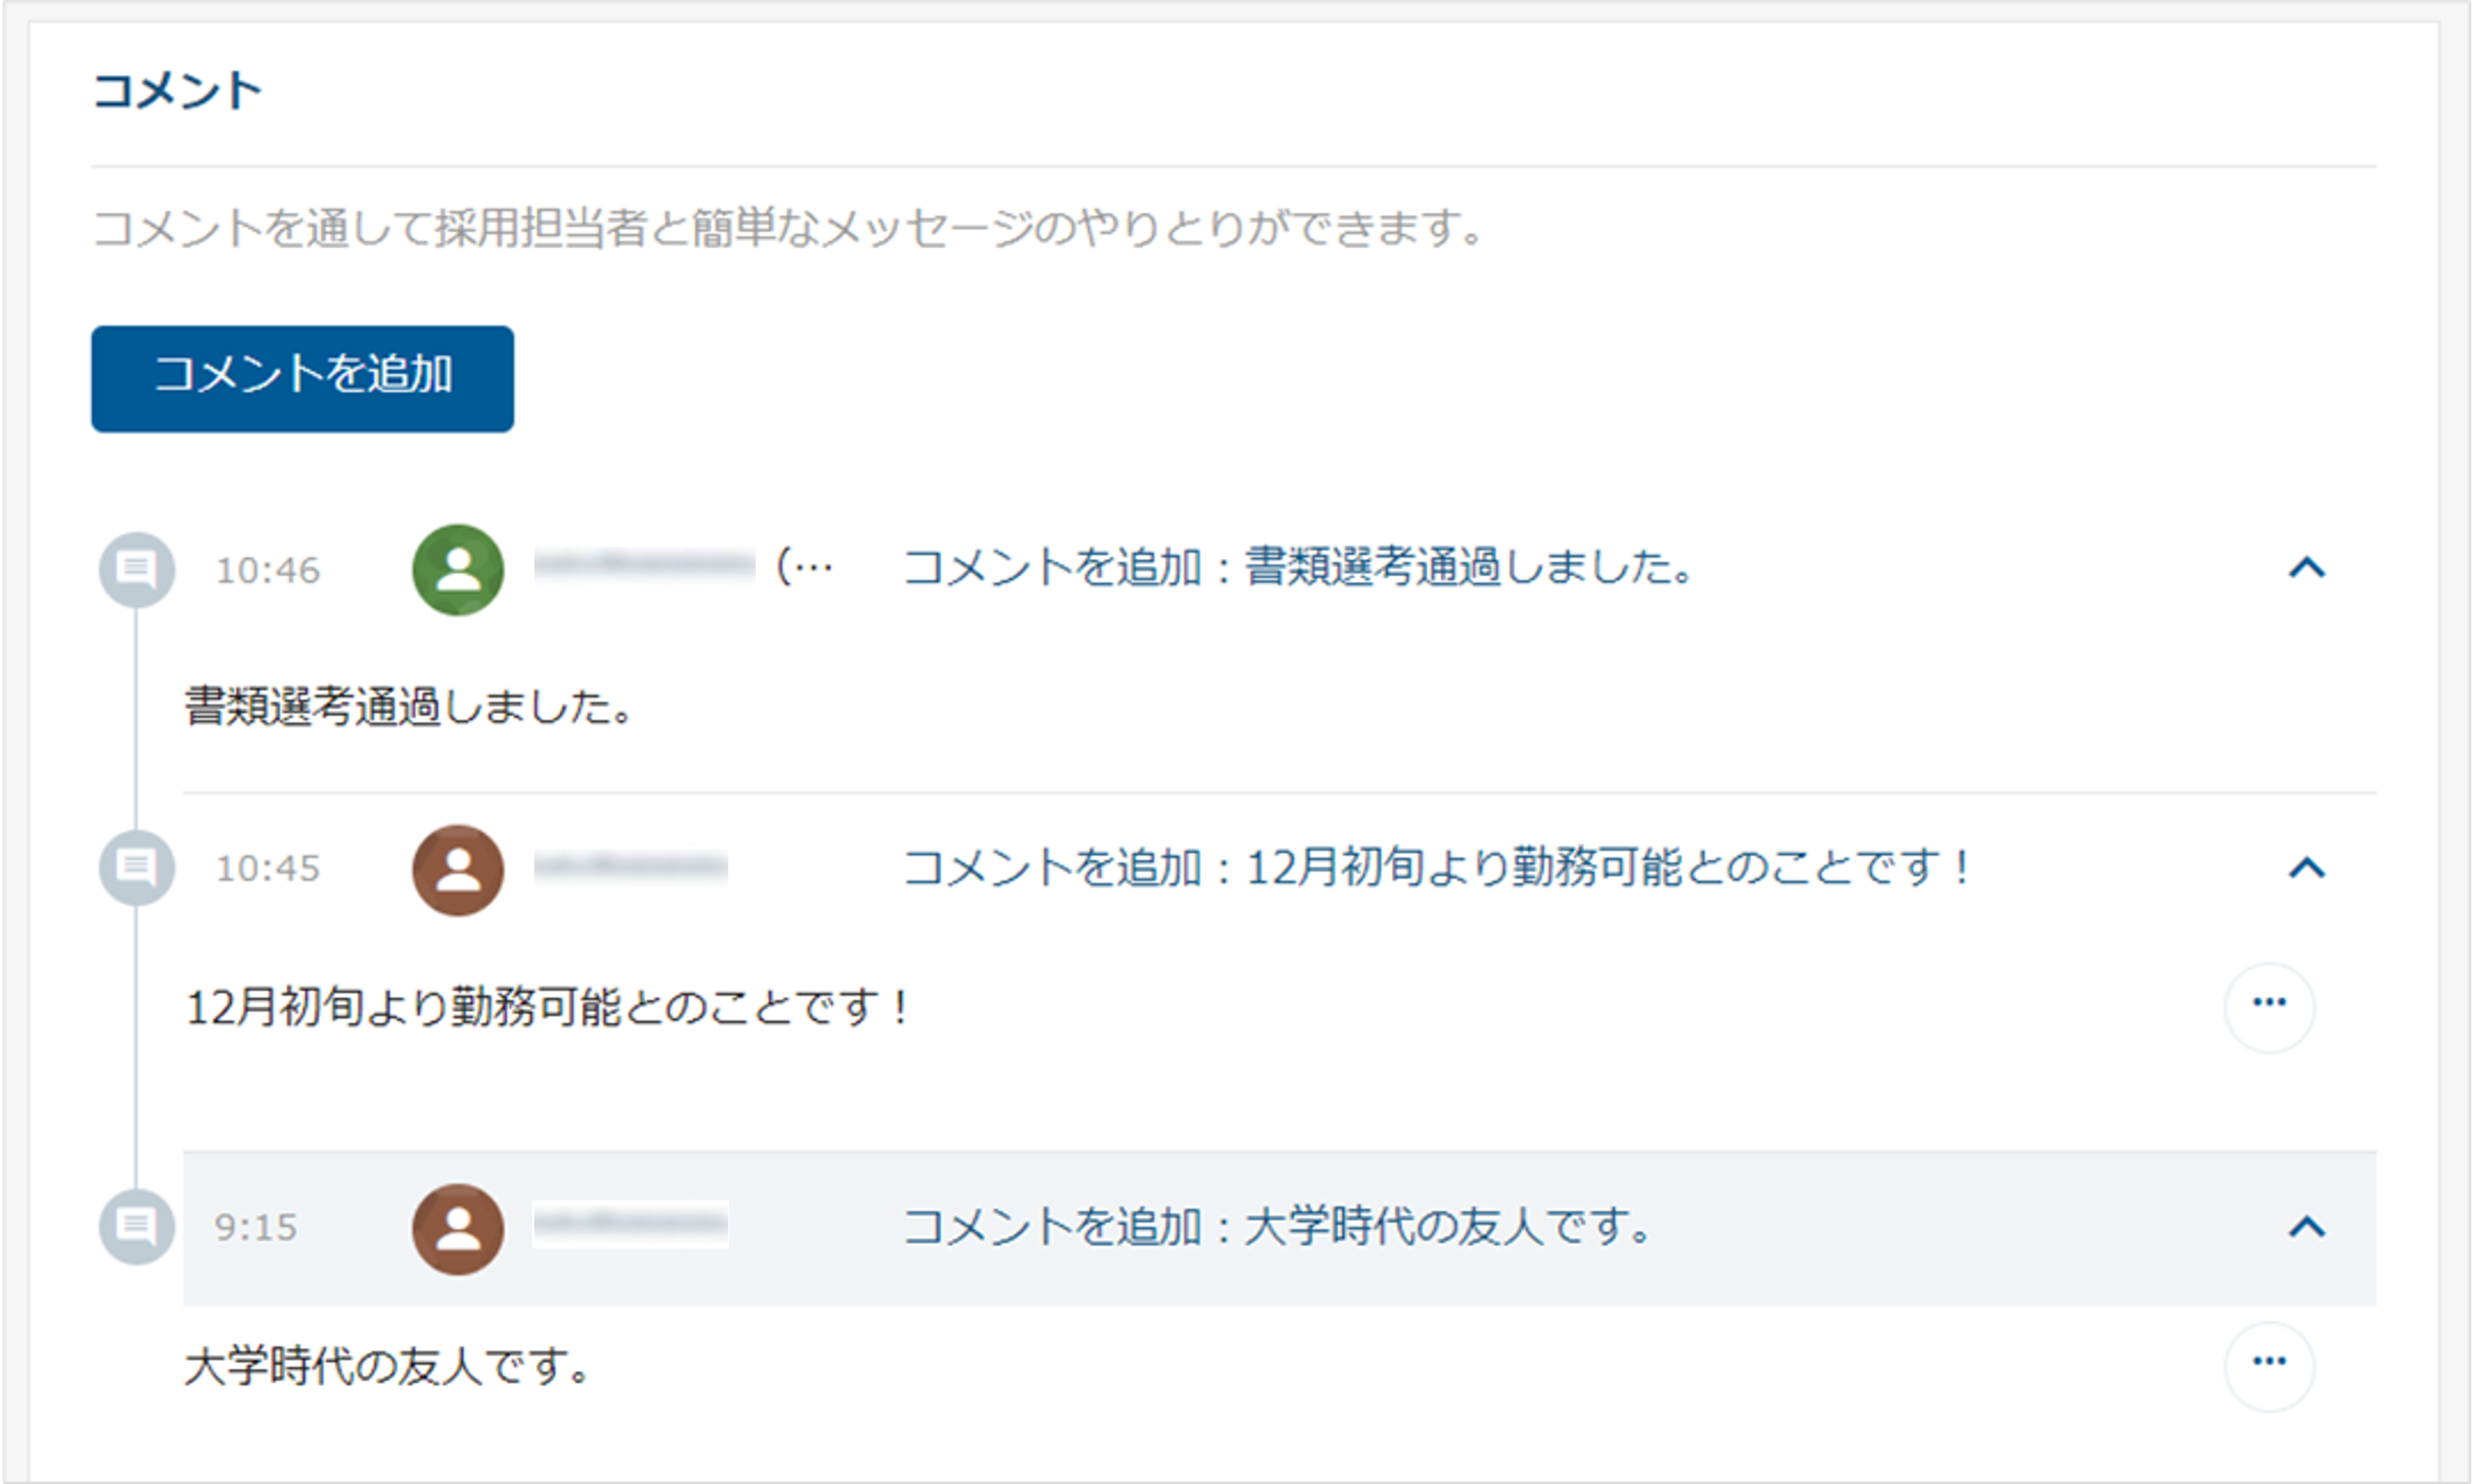Viewport: 2474px width, 1484px height.
Task: Click the brown avatar on the 10:45 comment
Action: (458, 870)
